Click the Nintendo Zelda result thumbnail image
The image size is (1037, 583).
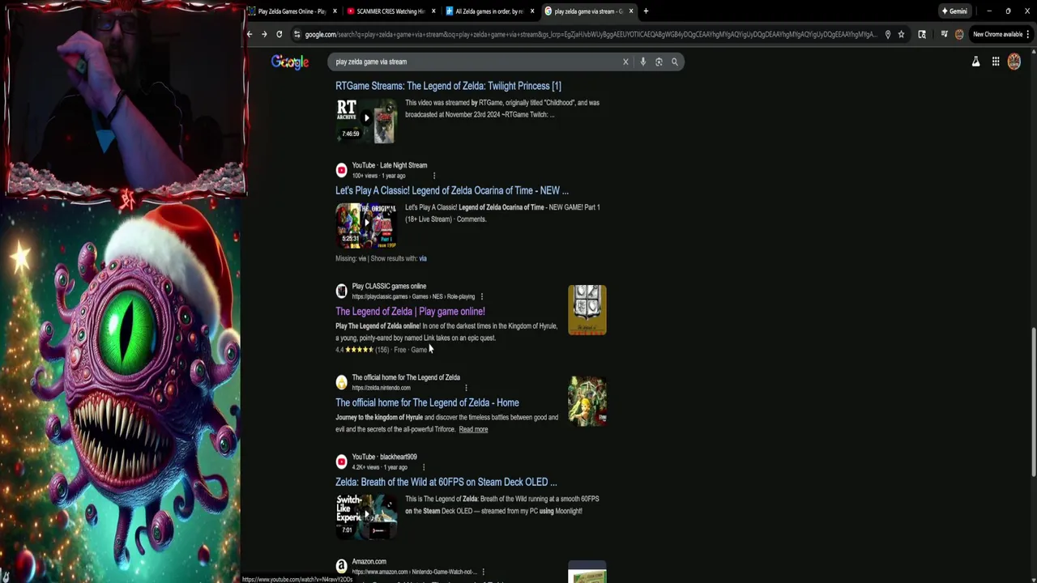coord(587,401)
